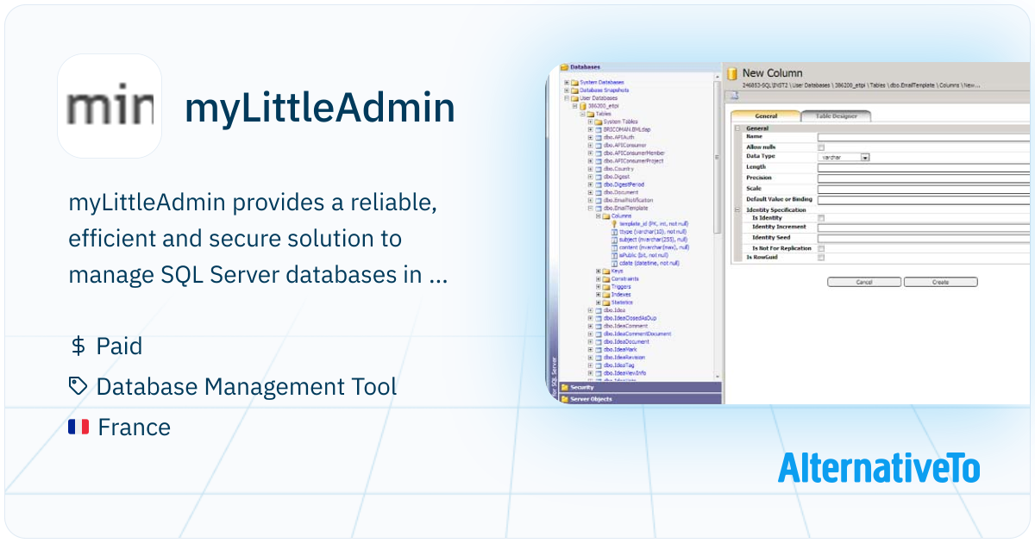
Task: Click the dbo.Country table icon
Action: pos(599,169)
